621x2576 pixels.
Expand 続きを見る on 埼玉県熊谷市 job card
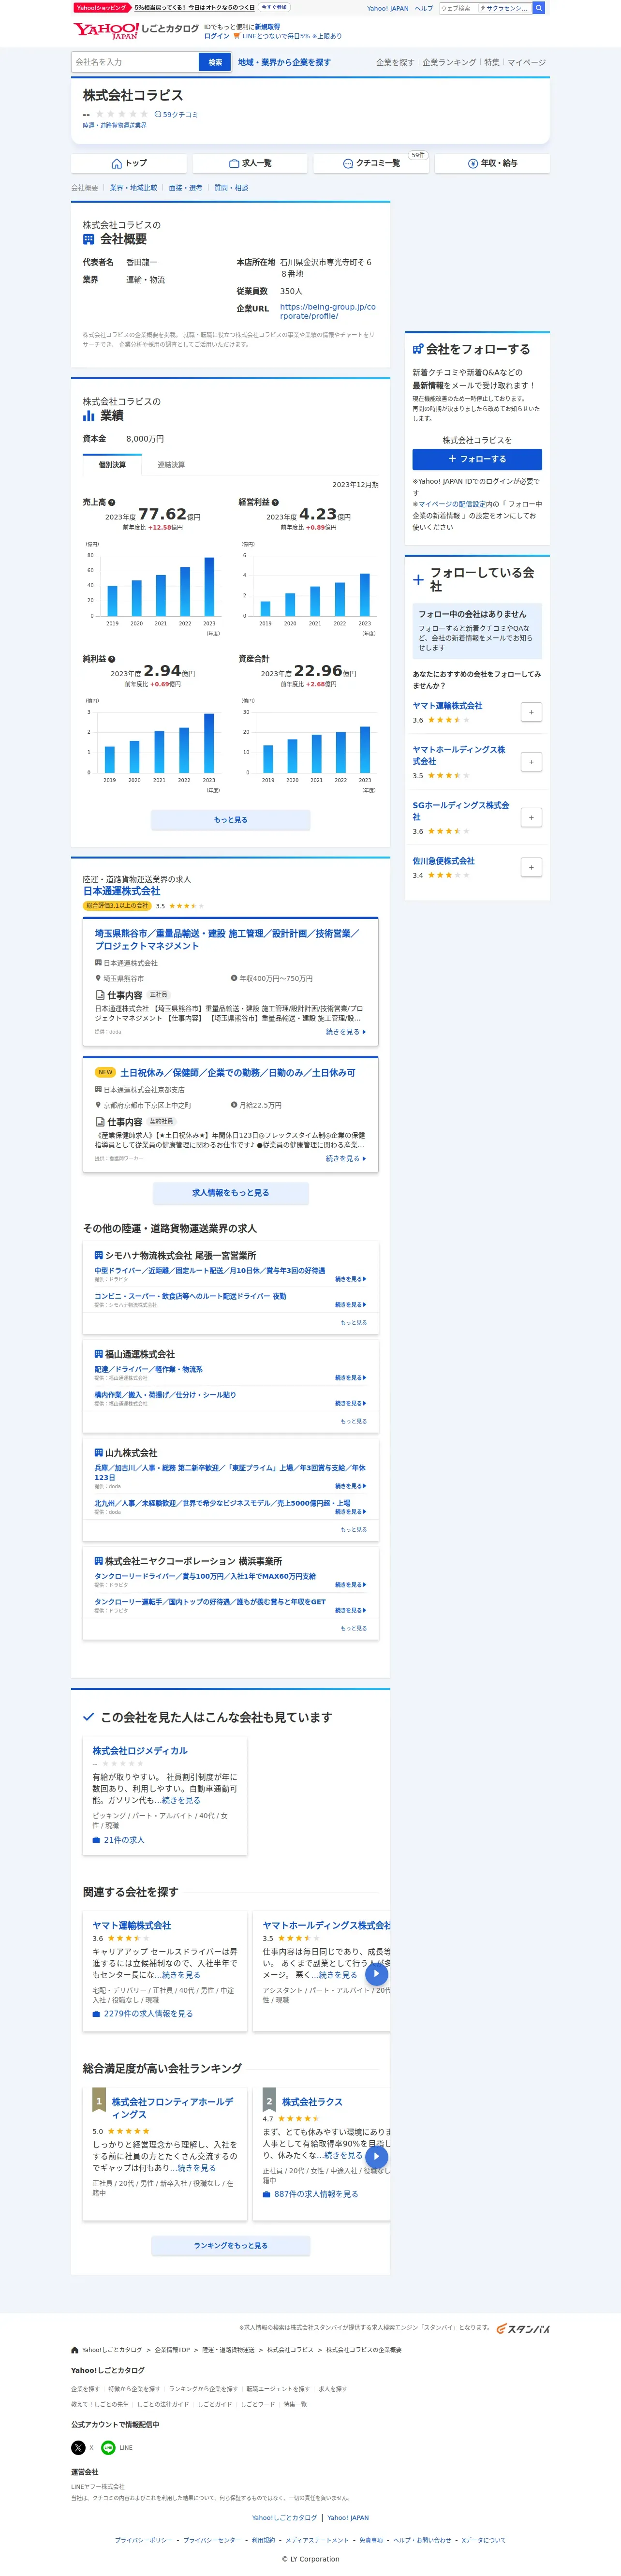click(346, 1032)
